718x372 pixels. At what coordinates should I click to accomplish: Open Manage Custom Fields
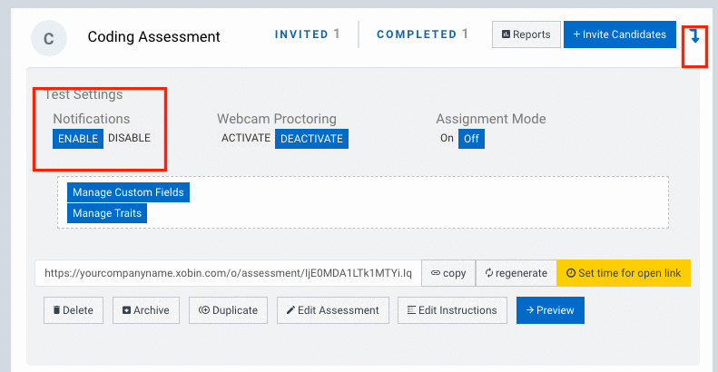click(x=128, y=192)
